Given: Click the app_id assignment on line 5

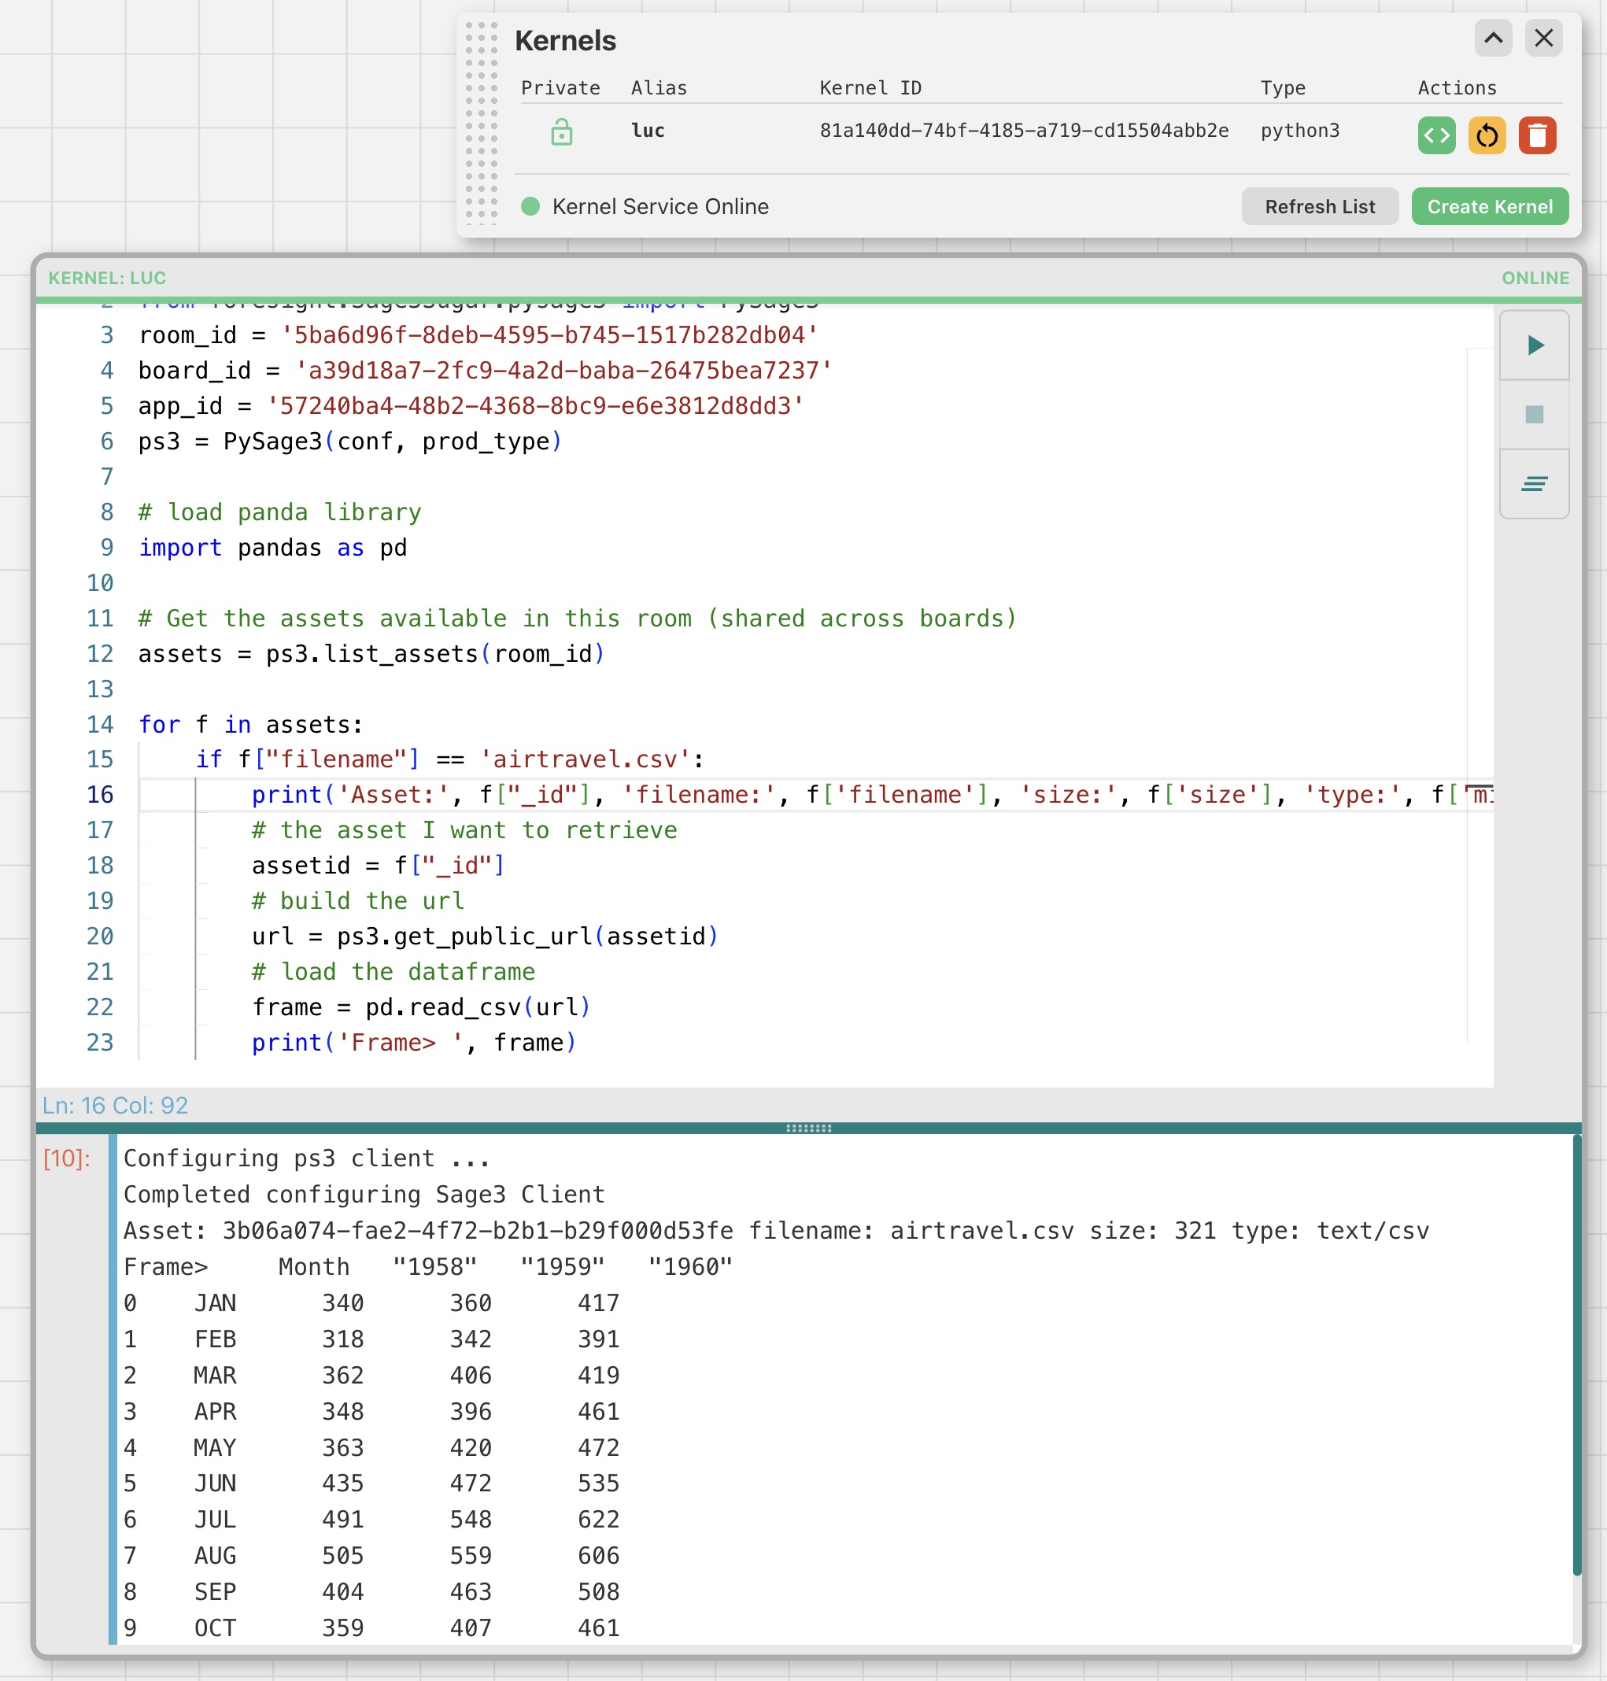Looking at the screenshot, I should tap(471, 405).
